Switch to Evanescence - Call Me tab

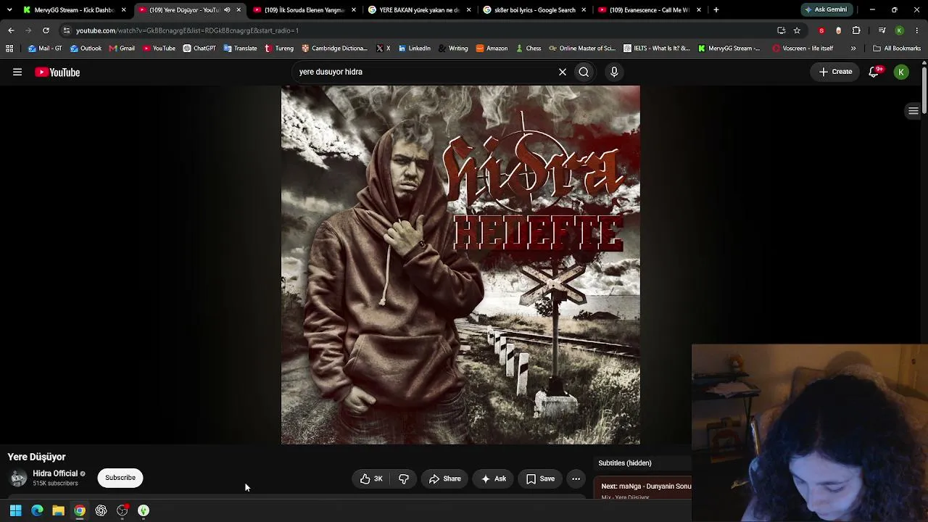tap(650, 10)
